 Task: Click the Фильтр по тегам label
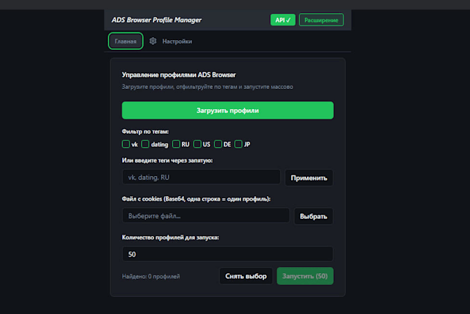145,131
